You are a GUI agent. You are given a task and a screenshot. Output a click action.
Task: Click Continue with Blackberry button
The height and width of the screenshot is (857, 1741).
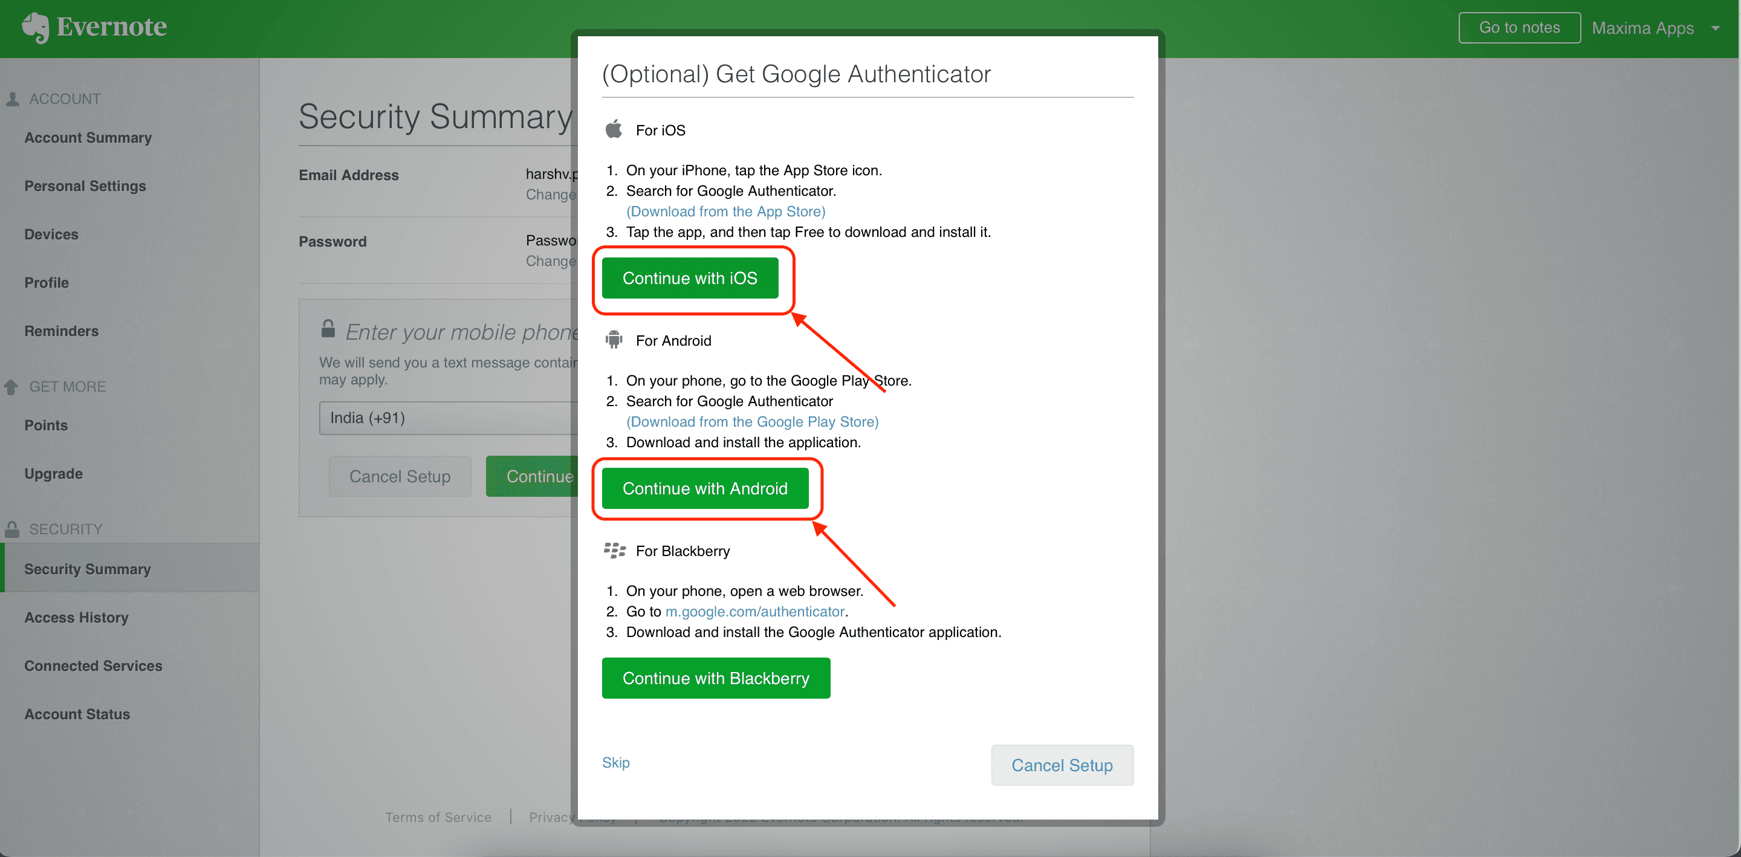pos(716,678)
